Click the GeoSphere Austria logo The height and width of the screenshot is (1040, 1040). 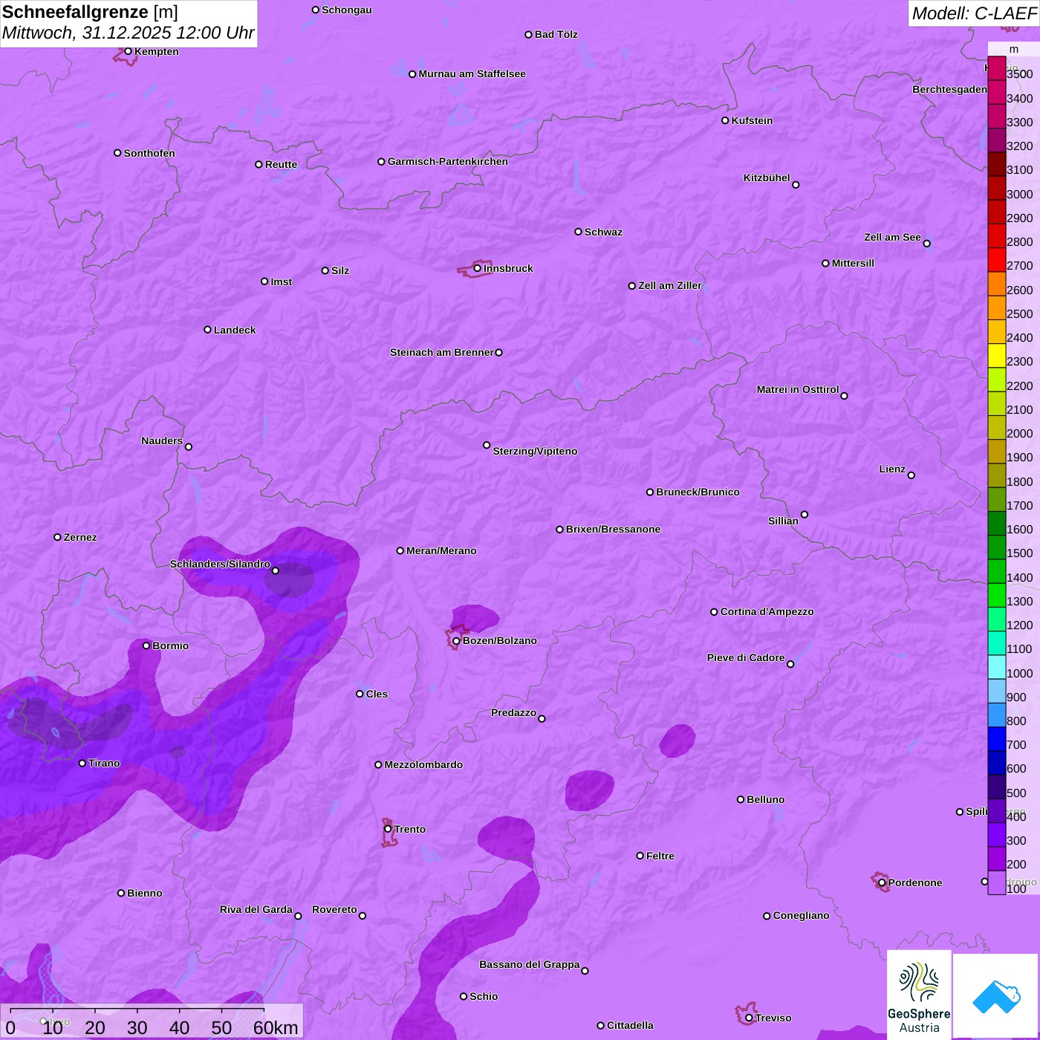pos(919,995)
